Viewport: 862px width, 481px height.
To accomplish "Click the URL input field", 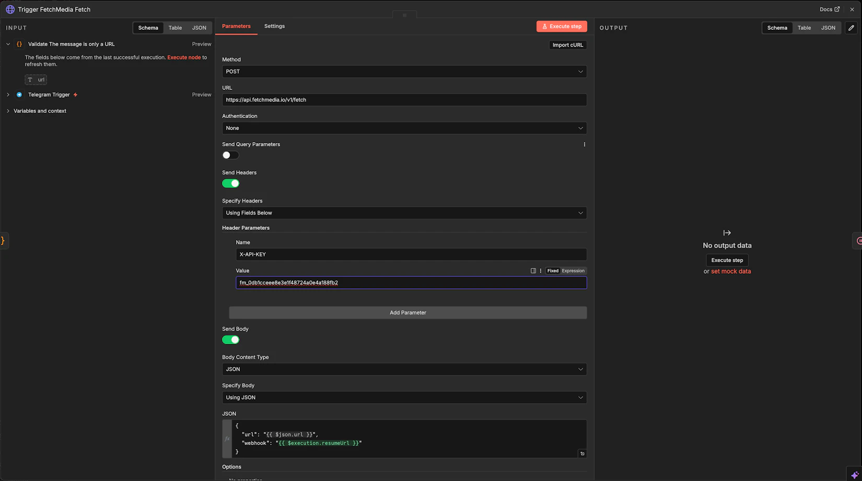I will pyautogui.click(x=404, y=100).
